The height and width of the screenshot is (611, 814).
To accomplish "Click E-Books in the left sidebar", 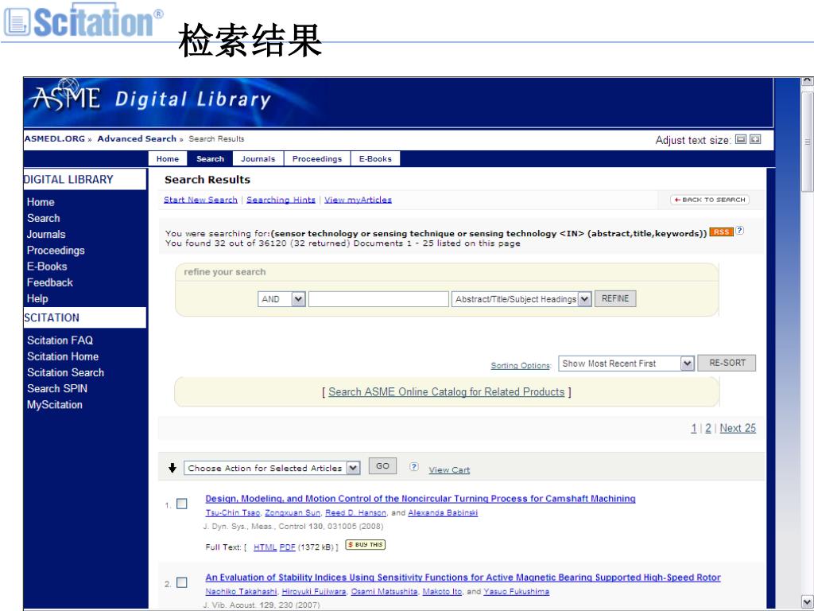I will click(x=47, y=267).
